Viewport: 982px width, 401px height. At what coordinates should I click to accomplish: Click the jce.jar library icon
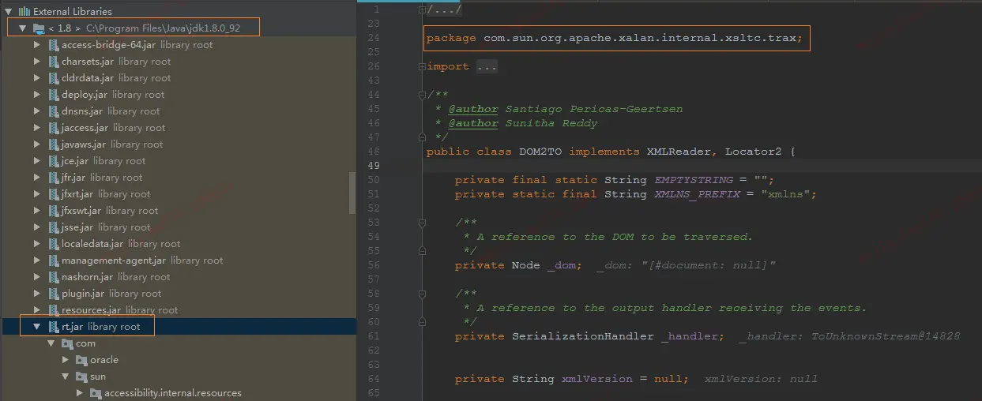54,161
